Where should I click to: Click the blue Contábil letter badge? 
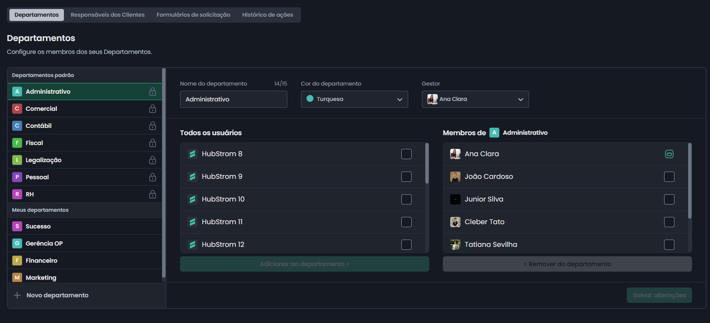click(17, 126)
